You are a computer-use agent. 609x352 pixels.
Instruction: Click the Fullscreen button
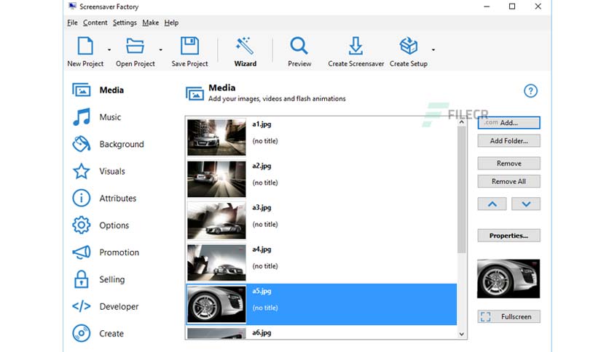click(x=508, y=316)
